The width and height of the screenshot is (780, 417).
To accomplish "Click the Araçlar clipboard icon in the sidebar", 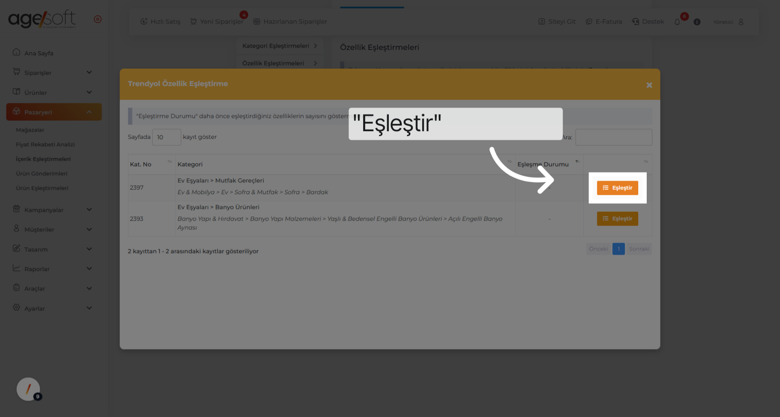I will [x=16, y=287].
